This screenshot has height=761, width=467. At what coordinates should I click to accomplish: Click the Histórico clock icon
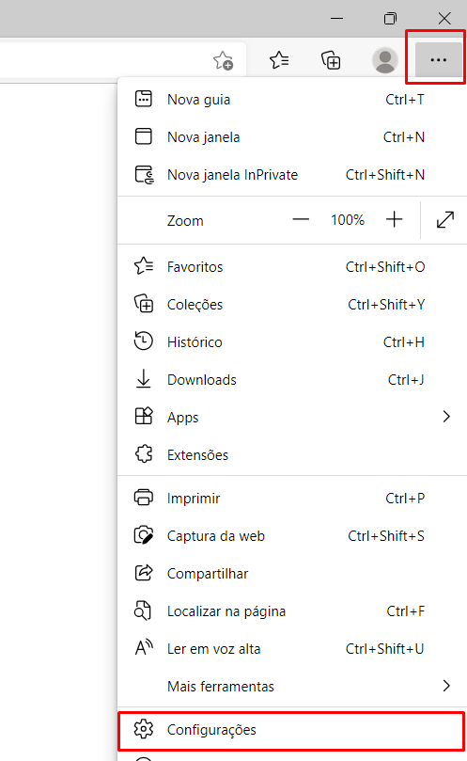(144, 341)
